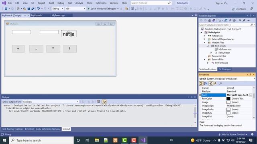Screen dimensions: 257x144
Task: Click Live Share button
Action: click(239, 9)
